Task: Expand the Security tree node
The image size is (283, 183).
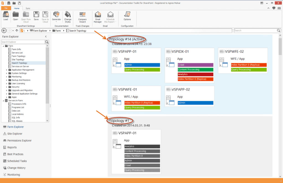Action: click(x=7, y=87)
